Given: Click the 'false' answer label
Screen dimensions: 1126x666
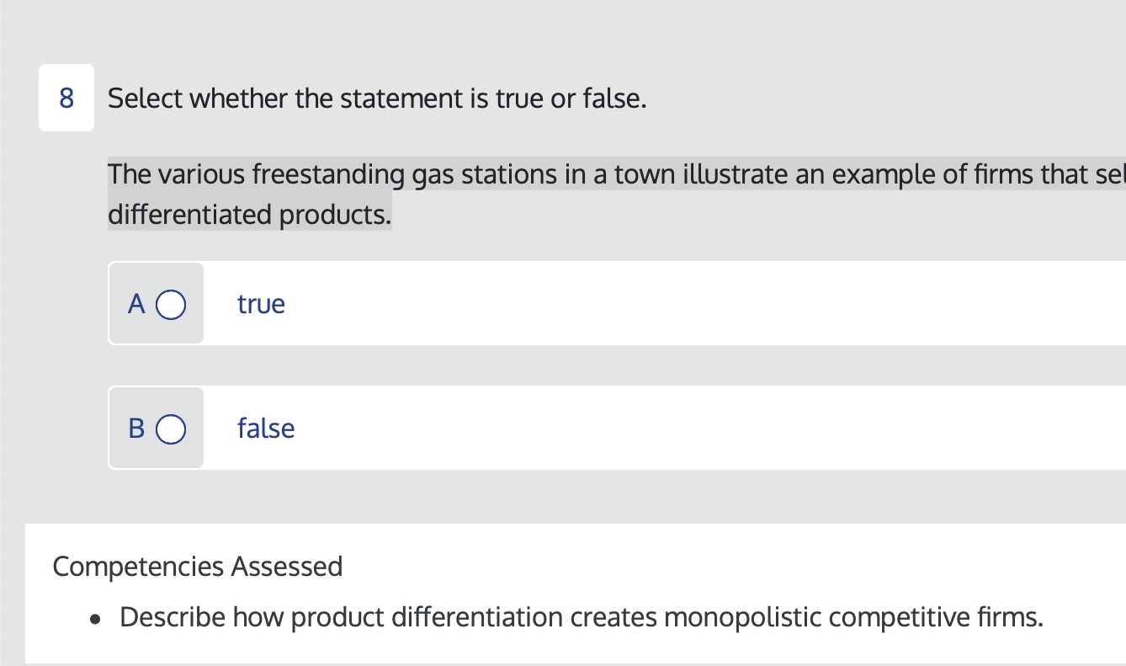Looking at the screenshot, I should (266, 429).
